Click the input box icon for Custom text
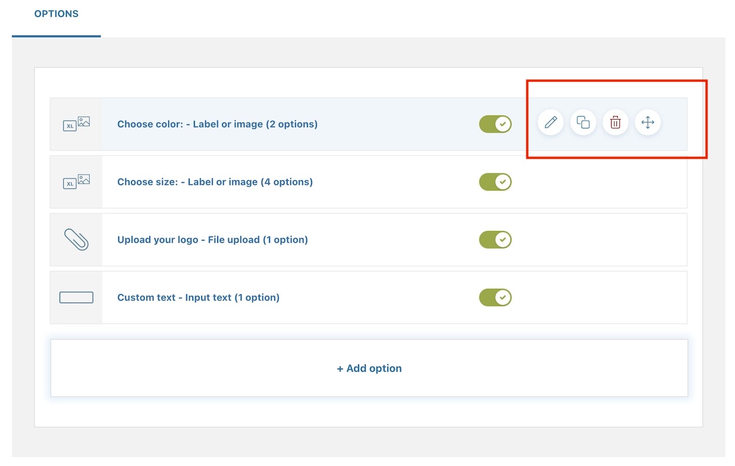The height and width of the screenshot is (466, 735). (76, 297)
